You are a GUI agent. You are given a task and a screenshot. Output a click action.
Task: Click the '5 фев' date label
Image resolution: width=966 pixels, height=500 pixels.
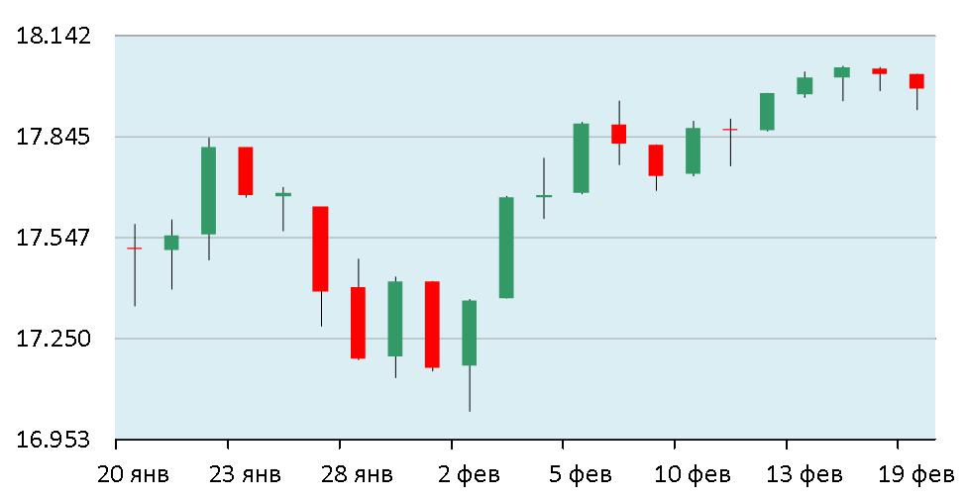(580, 474)
